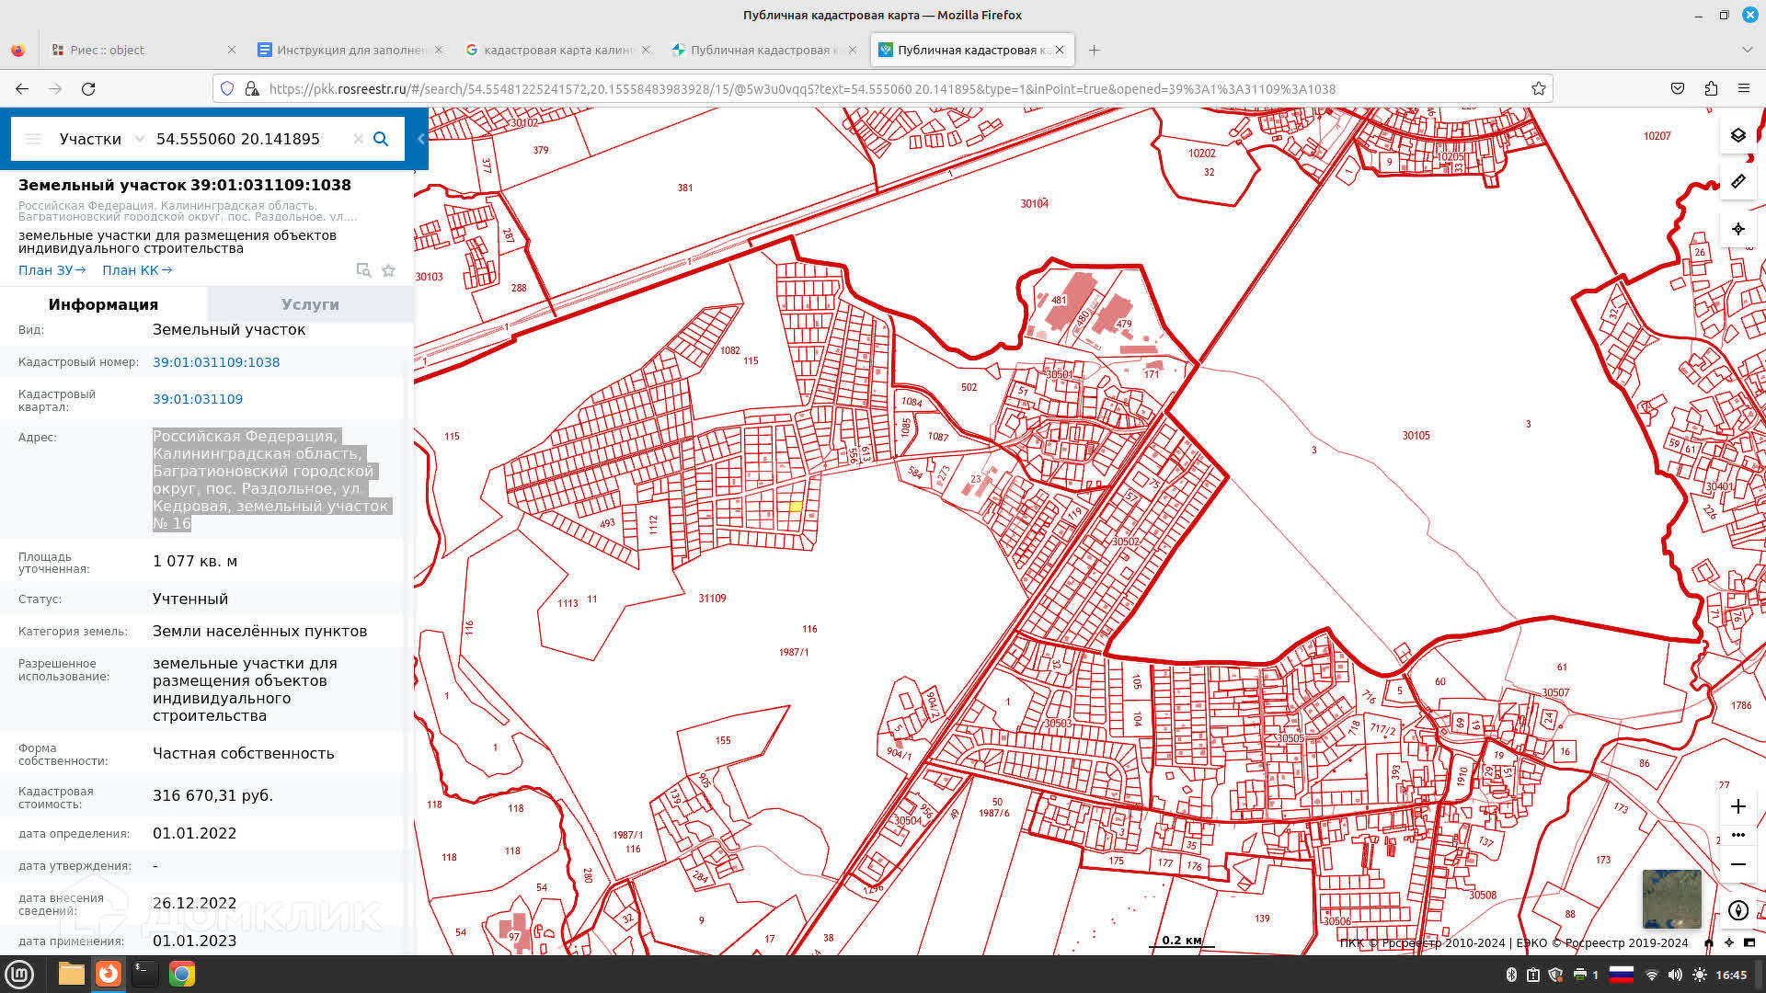Toggle satellite basemap thumbnail
This screenshot has width=1766, height=993.
1671,898
